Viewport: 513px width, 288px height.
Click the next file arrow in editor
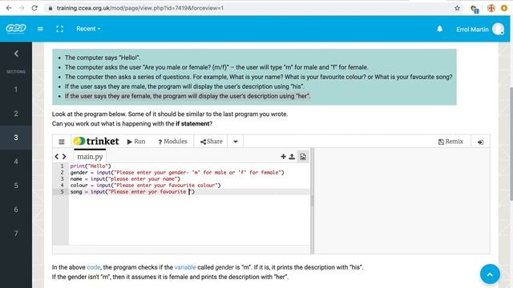[64, 157]
